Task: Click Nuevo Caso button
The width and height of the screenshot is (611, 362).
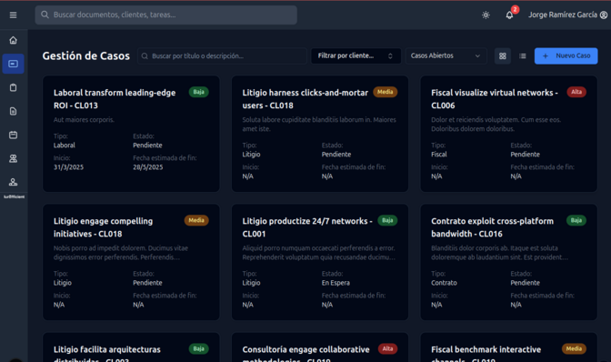Action: click(566, 55)
